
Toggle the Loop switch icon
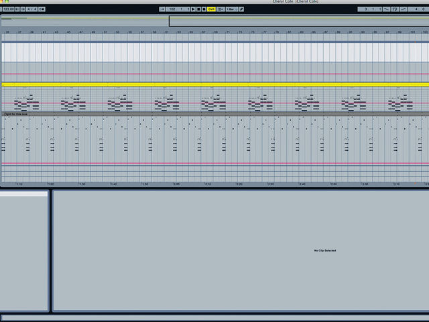pyautogui.click(x=395, y=9)
